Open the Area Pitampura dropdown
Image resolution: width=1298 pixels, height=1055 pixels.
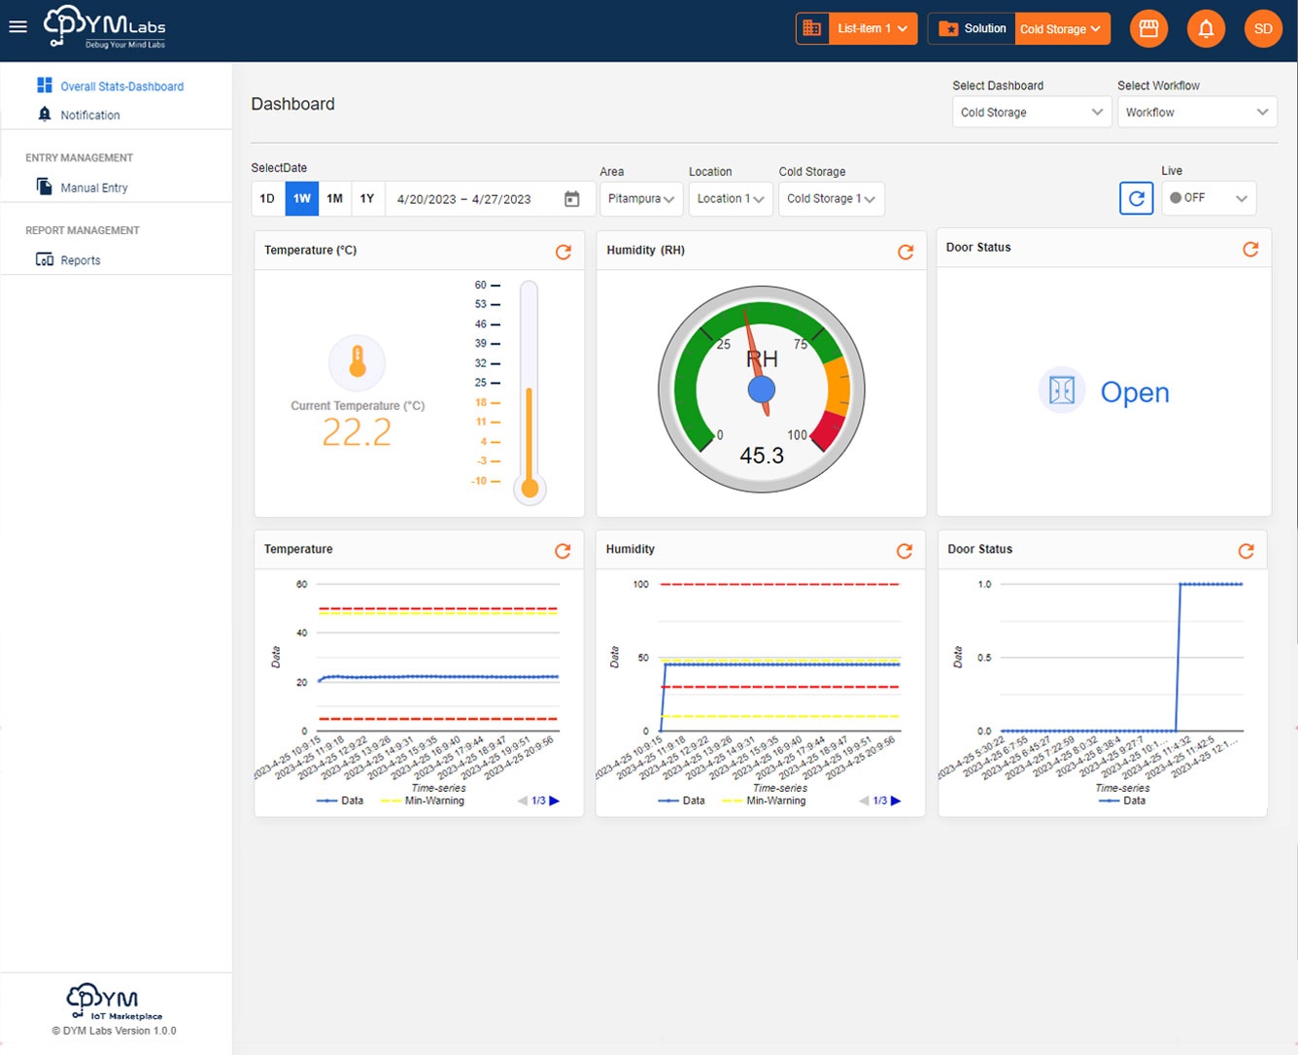tap(641, 198)
